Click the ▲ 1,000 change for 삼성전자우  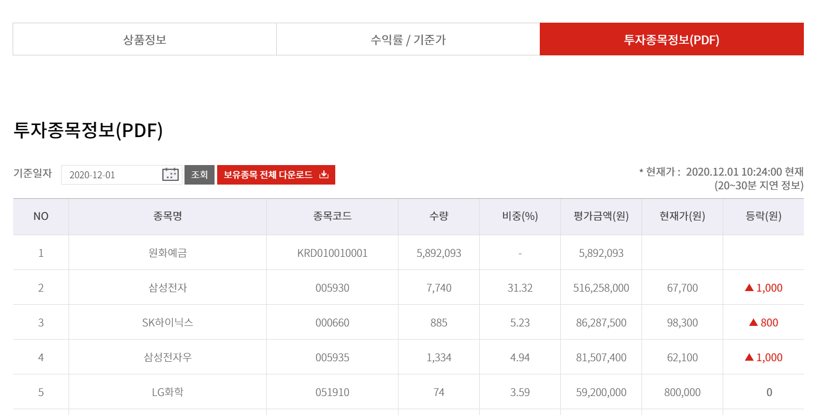pyautogui.click(x=763, y=358)
